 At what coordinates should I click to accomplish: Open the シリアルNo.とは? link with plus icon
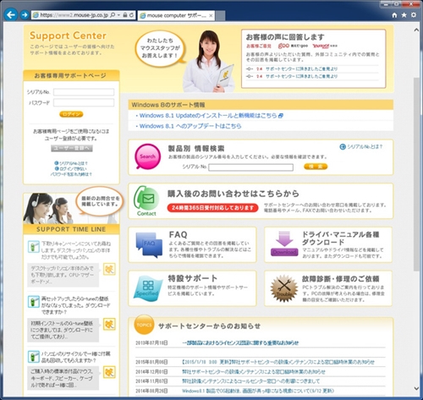pos(361,146)
